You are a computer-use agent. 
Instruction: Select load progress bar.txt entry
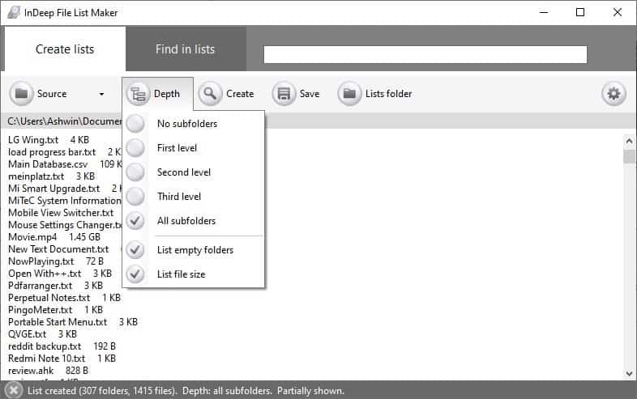coord(65,152)
